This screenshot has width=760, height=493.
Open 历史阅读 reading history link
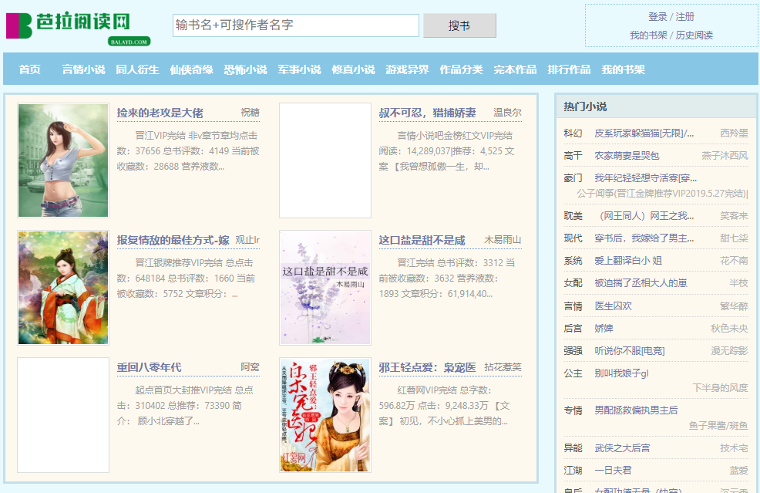(x=694, y=35)
